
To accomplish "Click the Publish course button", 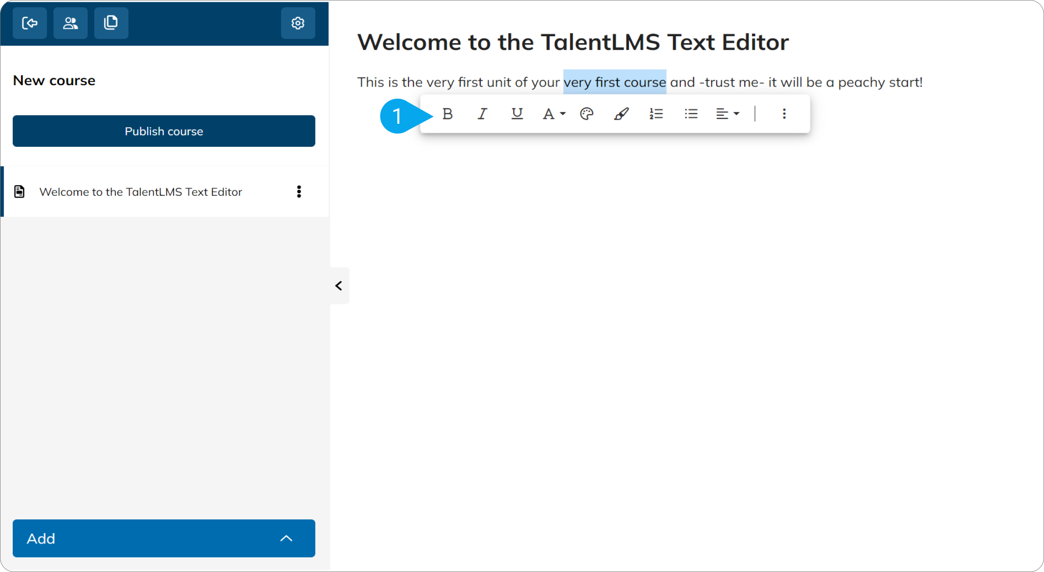I will [x=164, y=131].
